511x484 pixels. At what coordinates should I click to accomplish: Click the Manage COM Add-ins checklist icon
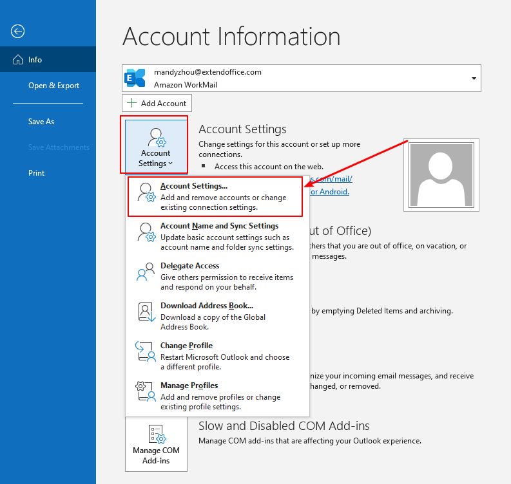click(x=157, y=434)
